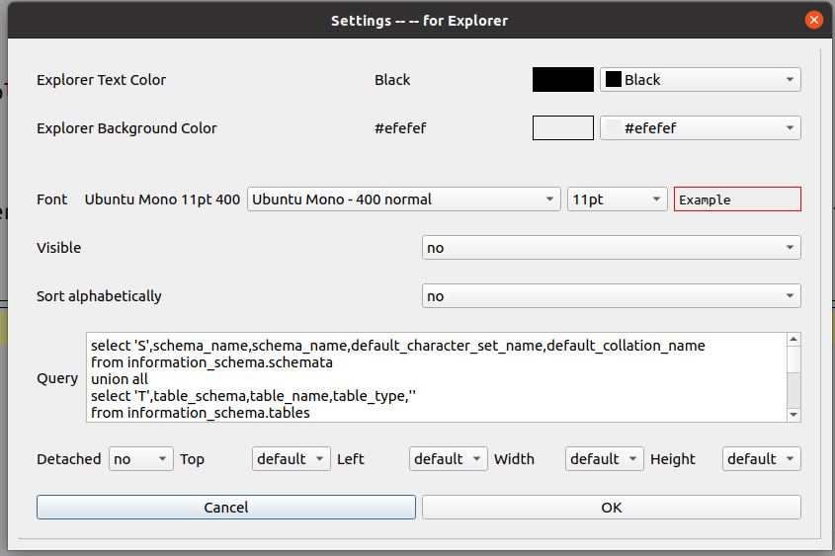
Task: Open the Detached dropdown
Action: [x=141, y=458]
